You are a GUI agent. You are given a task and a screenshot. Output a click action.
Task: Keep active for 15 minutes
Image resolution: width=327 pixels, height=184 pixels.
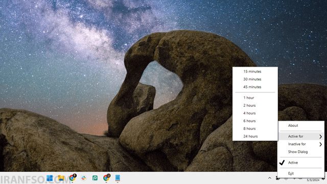255,72
